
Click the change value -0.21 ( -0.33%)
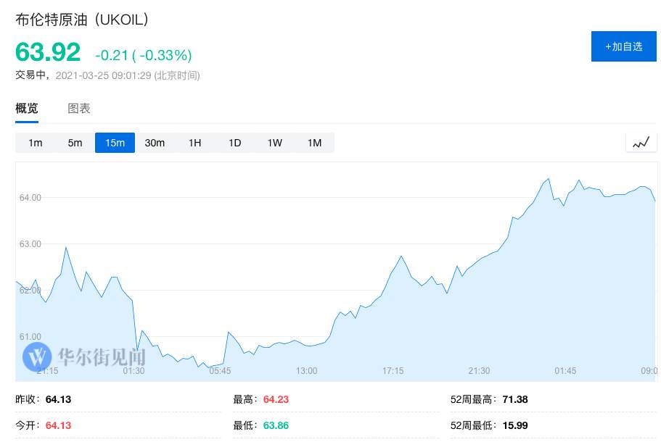pos(144,55)
